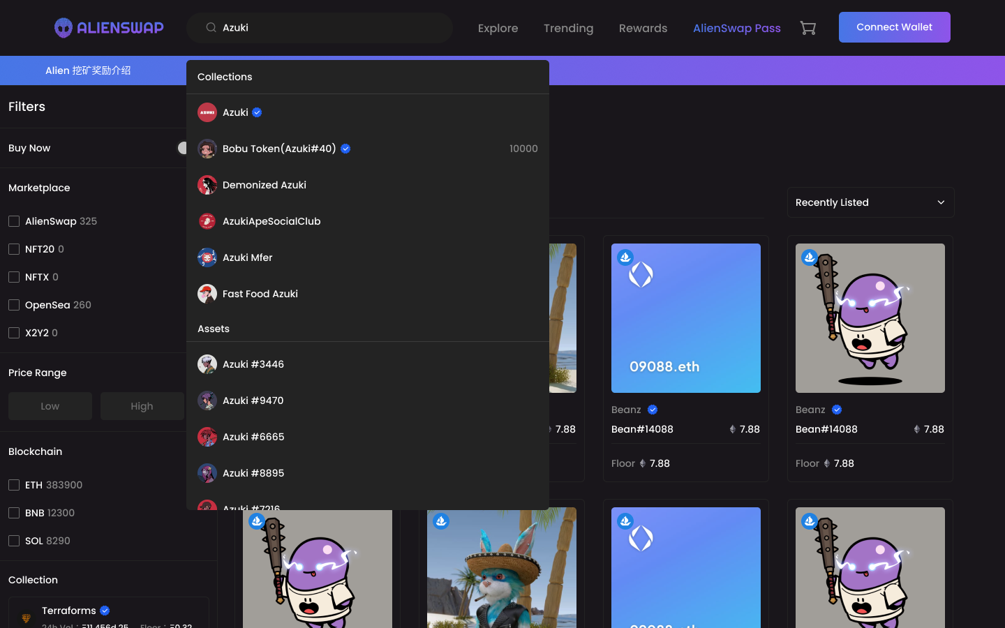Check the OpenSea marketplace checkbox
Image resolution: width=1005 pixels, height=628 pixels.
tap(14, 305)
